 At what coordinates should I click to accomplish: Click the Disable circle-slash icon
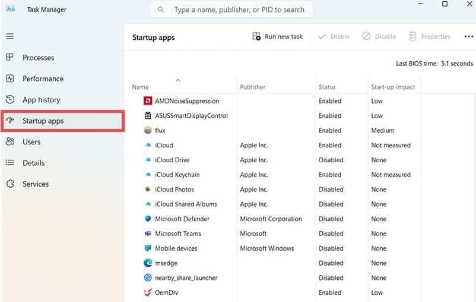366,36
